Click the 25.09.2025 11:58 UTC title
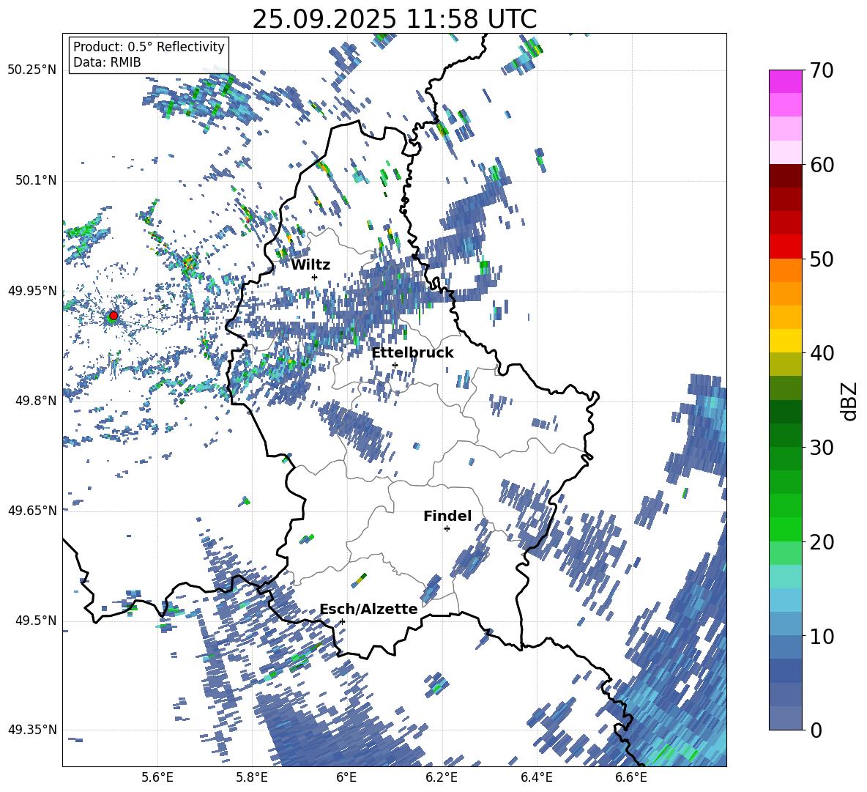 coord(395,19)
